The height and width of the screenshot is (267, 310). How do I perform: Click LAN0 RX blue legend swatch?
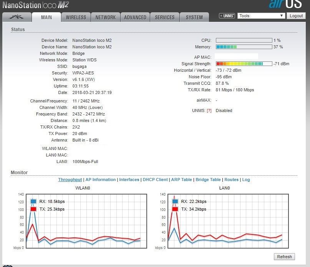(x=175, y=201)
